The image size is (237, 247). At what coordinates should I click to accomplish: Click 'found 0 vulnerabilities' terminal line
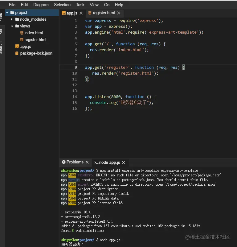point(82,231)
